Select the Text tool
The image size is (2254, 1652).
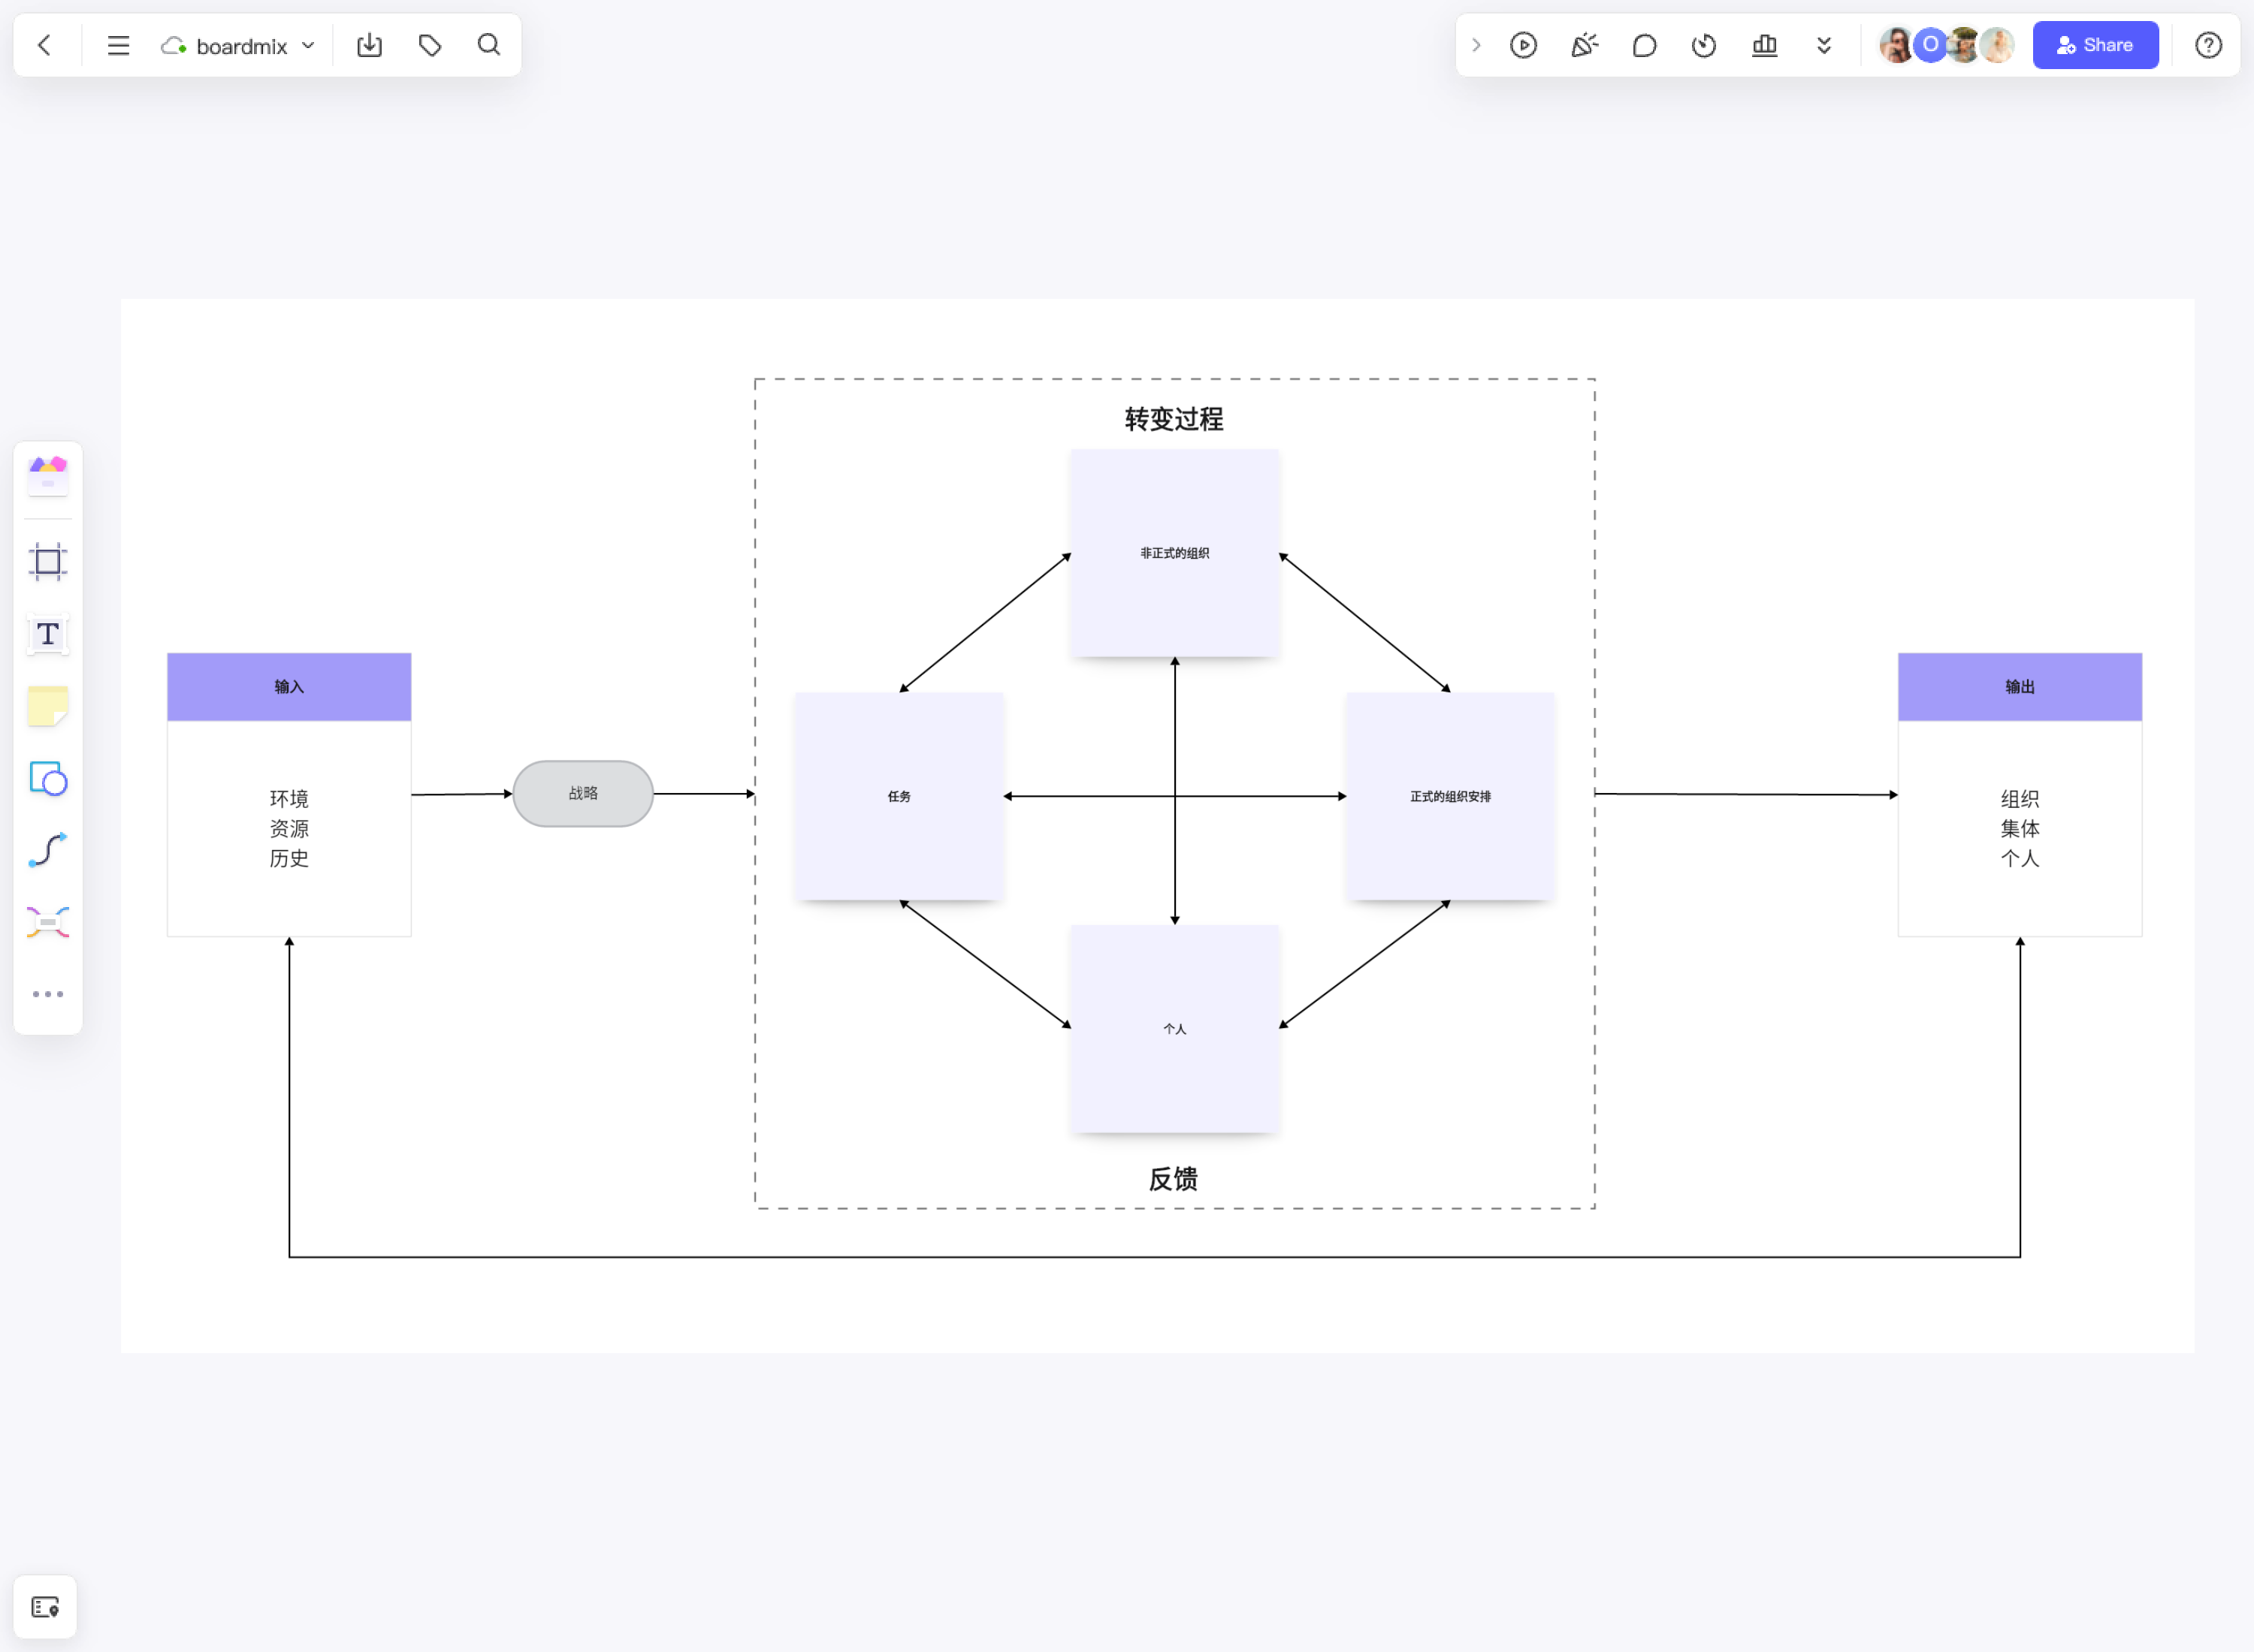tap(48, 634)
